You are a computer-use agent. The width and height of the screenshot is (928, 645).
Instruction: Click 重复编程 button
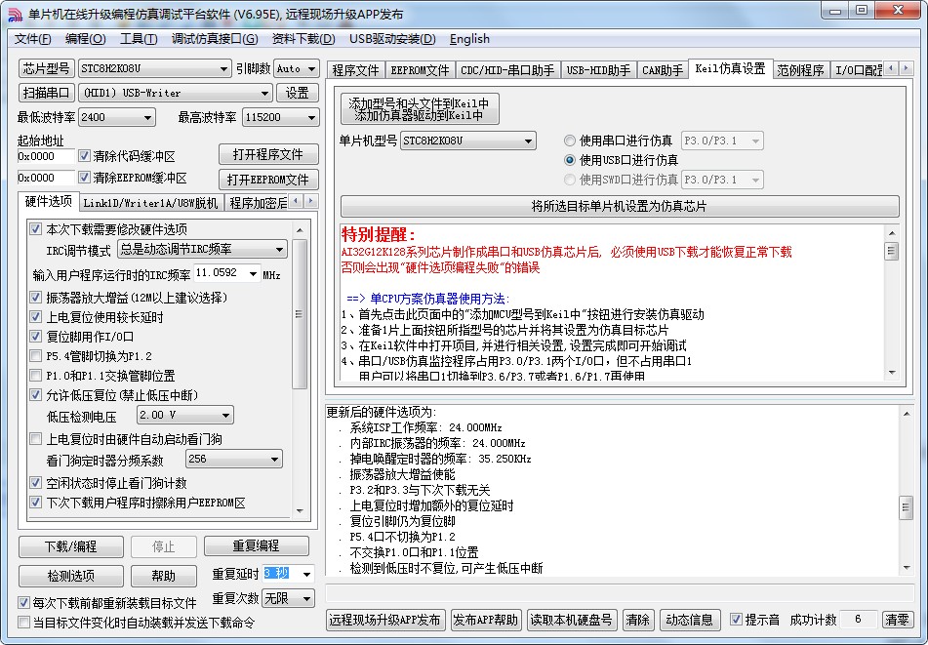point(257,545)
